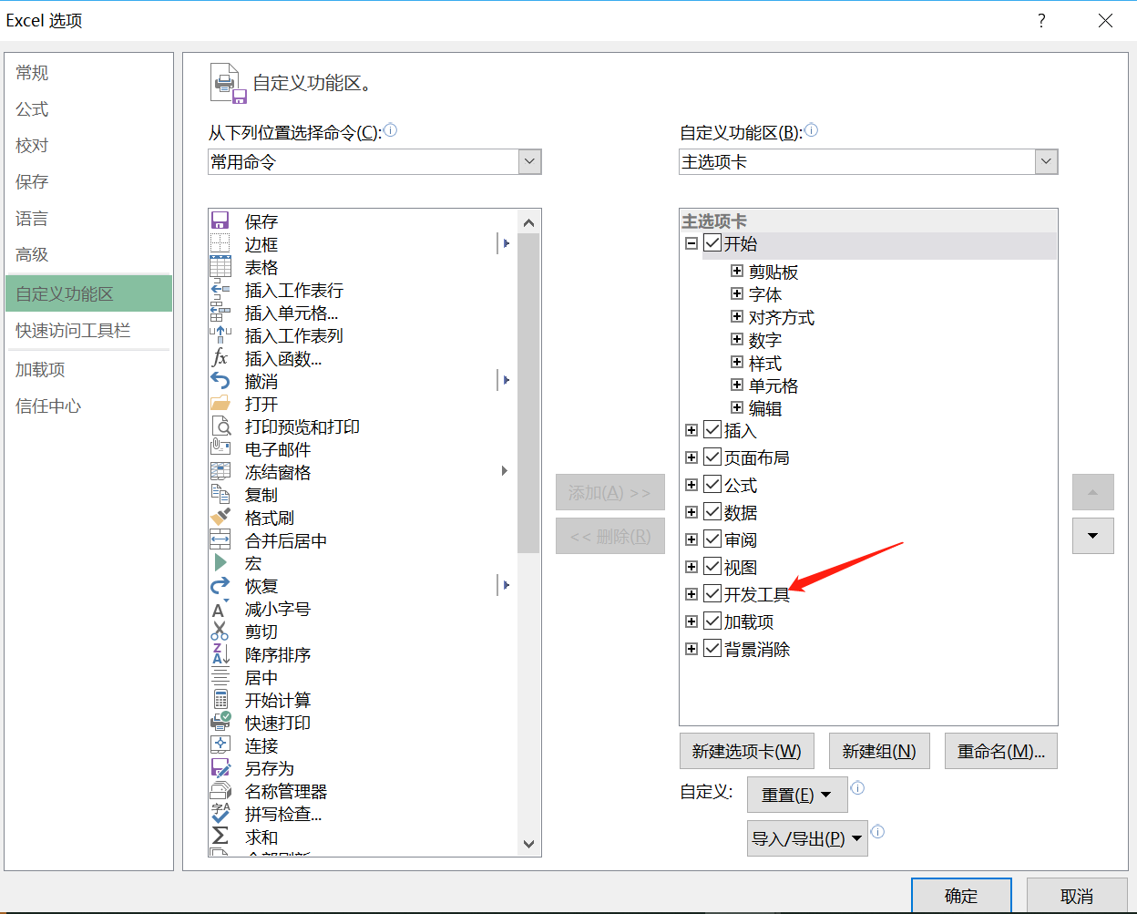Click the Open (打开) folder icon
This screenshot has height=914, width=1137.
click(x=220, y=403)
